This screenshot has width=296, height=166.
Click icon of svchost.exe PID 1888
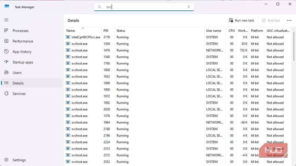(68, 83)
